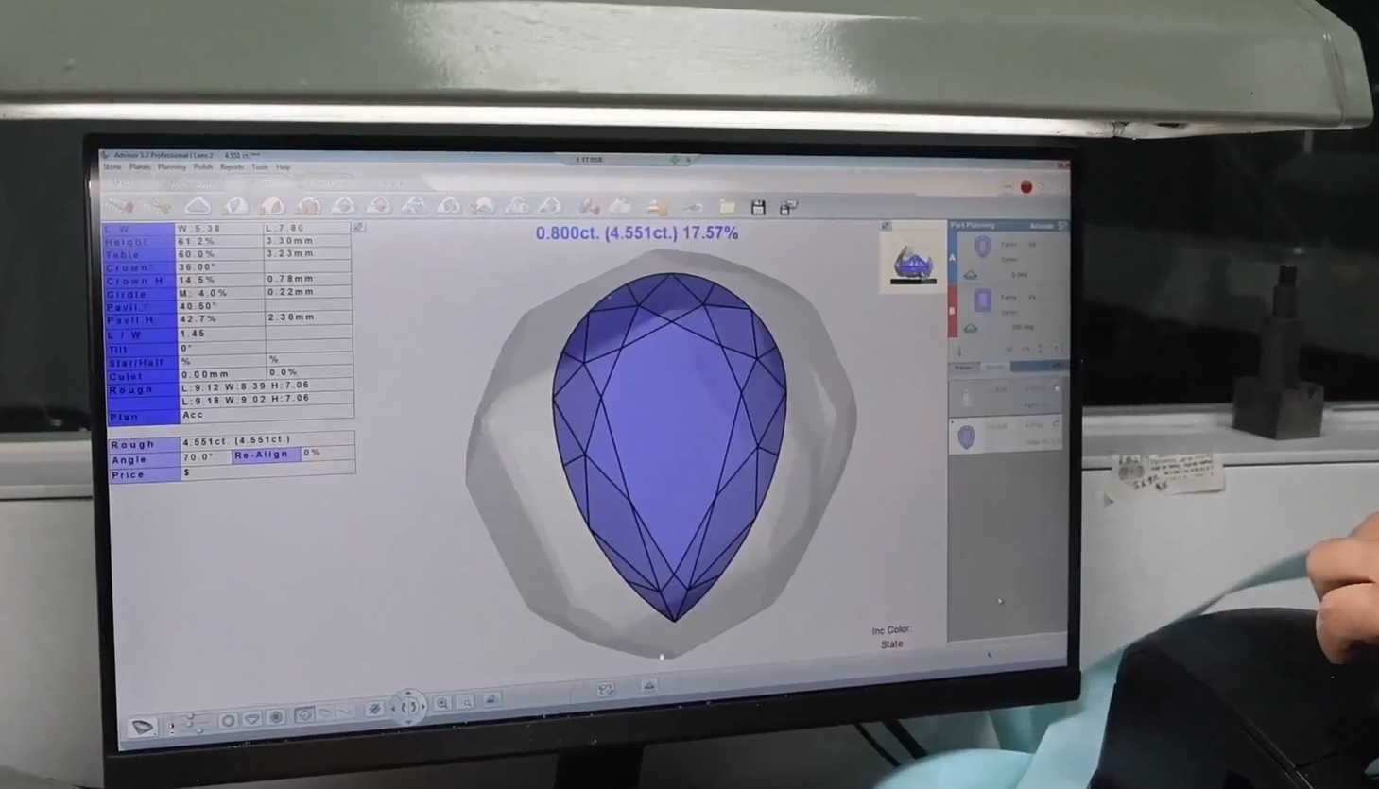Image resolution: width=1379 pixels, height=789 pixels.
Task: Click rotate control in navigation wheel
Action: coord(408,706)
